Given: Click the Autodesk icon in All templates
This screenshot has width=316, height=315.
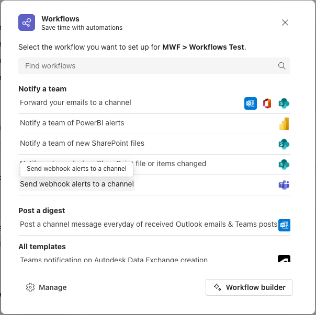Looking at the screenshot, I should coord(284,259).
